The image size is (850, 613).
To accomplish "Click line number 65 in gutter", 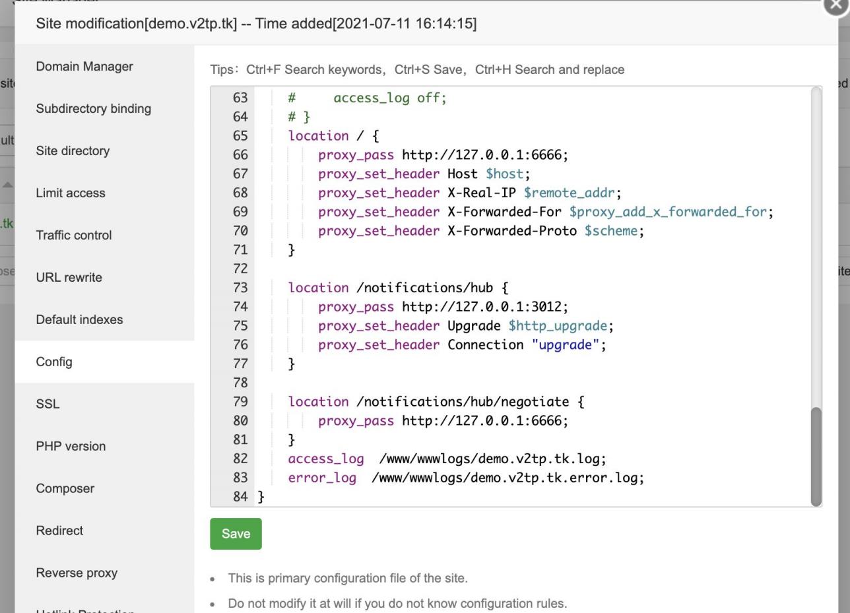I will 240,136.
